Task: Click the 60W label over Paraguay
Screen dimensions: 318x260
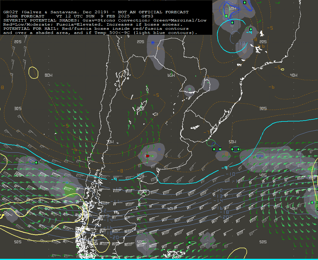Action: tap(171, 75)
